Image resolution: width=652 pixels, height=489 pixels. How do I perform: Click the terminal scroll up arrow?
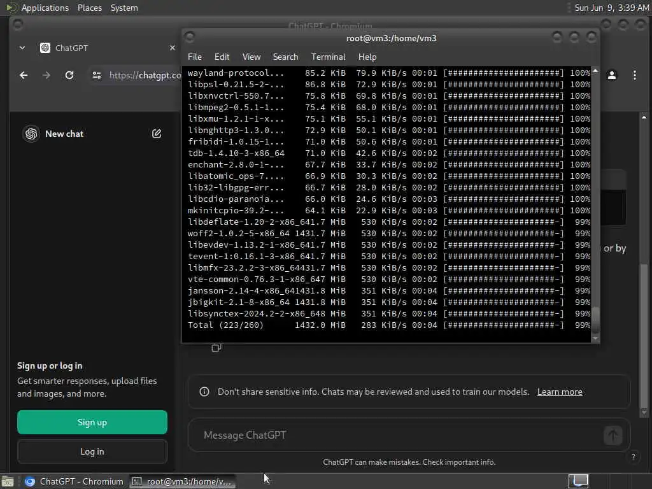[595, 71]
